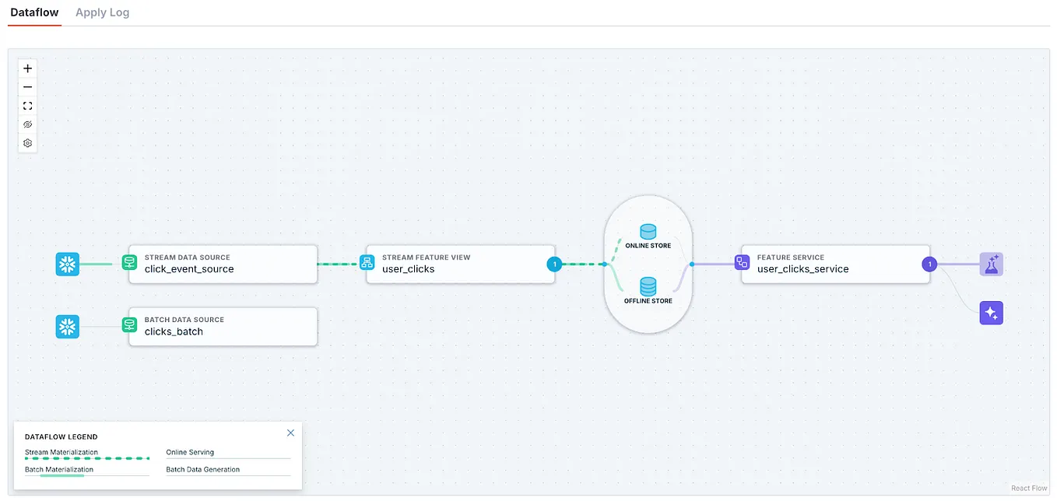Click the fit view frame icon
Image resolution: width=1057 pixels, height=501 pixels.
pyautogui.click(x=28, y=106)
